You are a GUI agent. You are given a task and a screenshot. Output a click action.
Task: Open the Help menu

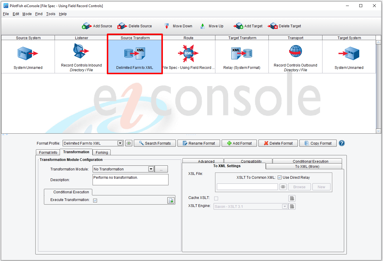63,14
